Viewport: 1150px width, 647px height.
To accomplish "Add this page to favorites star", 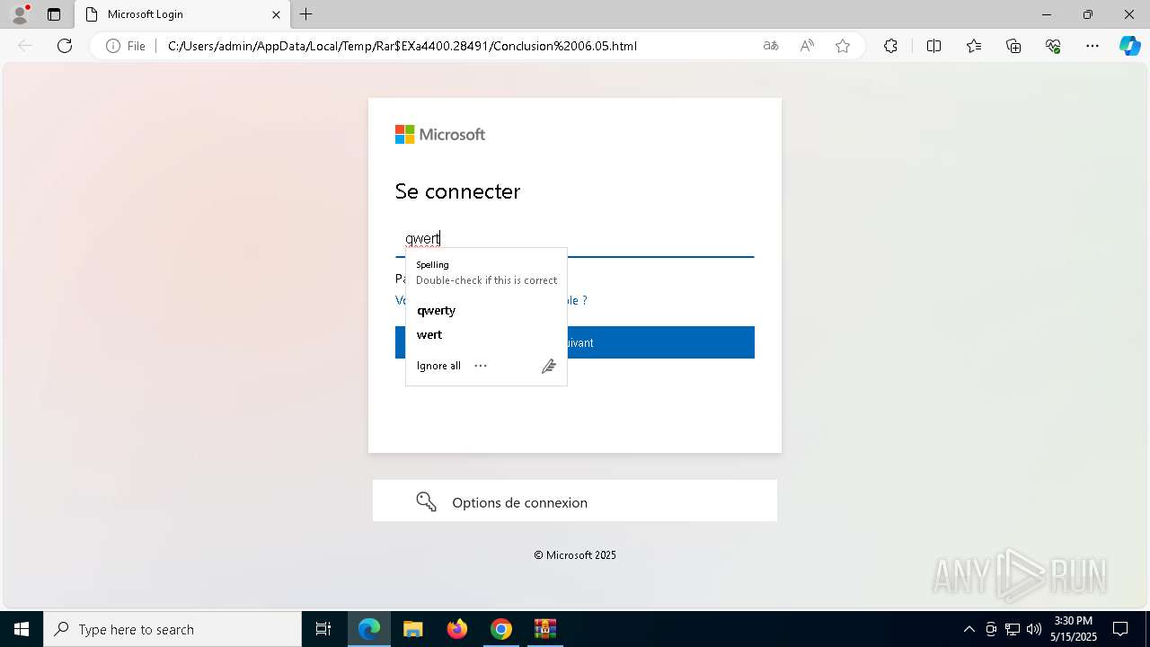I will 843,46.
